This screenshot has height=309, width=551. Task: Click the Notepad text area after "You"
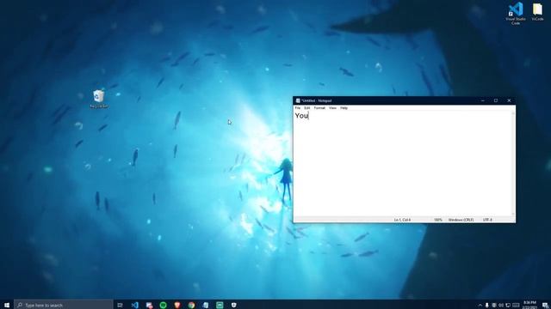[x=403, y=164]
